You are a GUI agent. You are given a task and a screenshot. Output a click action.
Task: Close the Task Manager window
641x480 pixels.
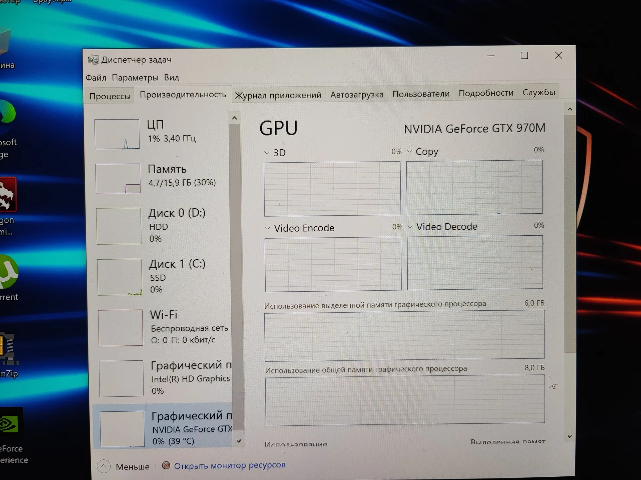click(x=559, y=55)
